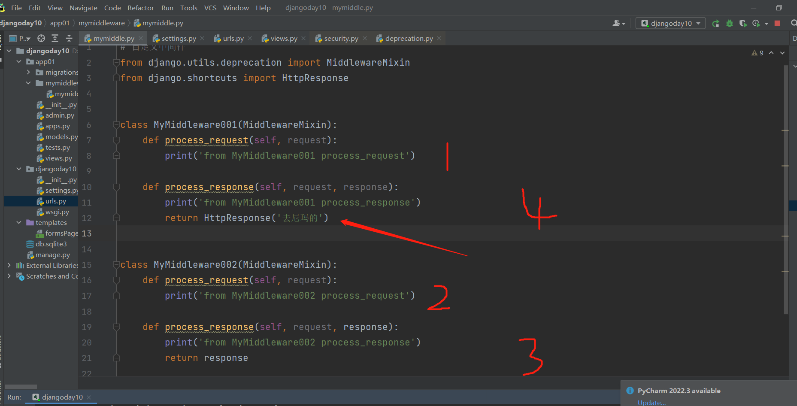Screen dimensions: 797x406
Task: Place cursor on line 13 gutter number
Action: [x=87, y=233]
